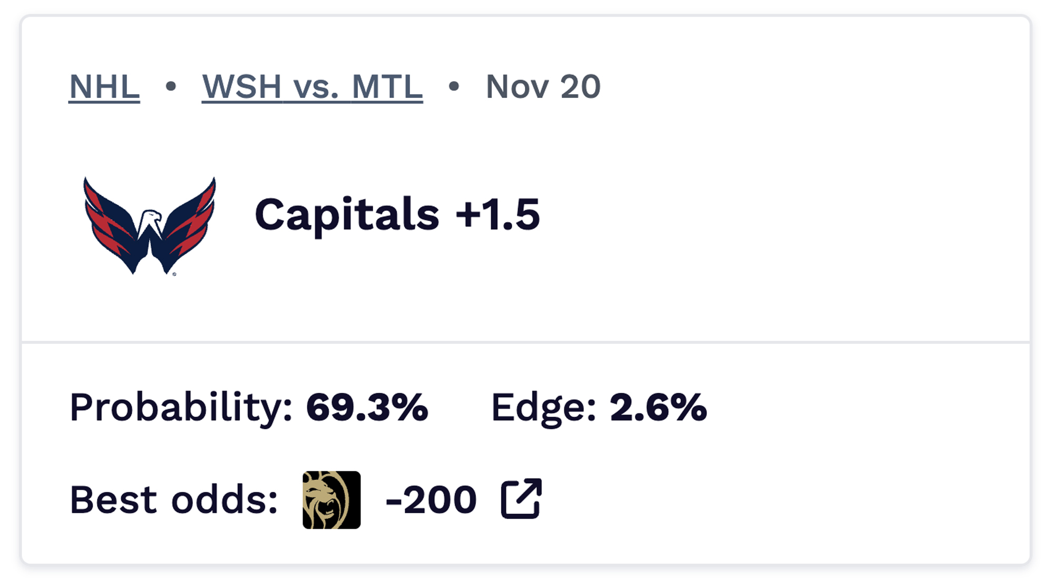
Task: Open the external link icon beside -200 odds
Action: pos(521,498)
